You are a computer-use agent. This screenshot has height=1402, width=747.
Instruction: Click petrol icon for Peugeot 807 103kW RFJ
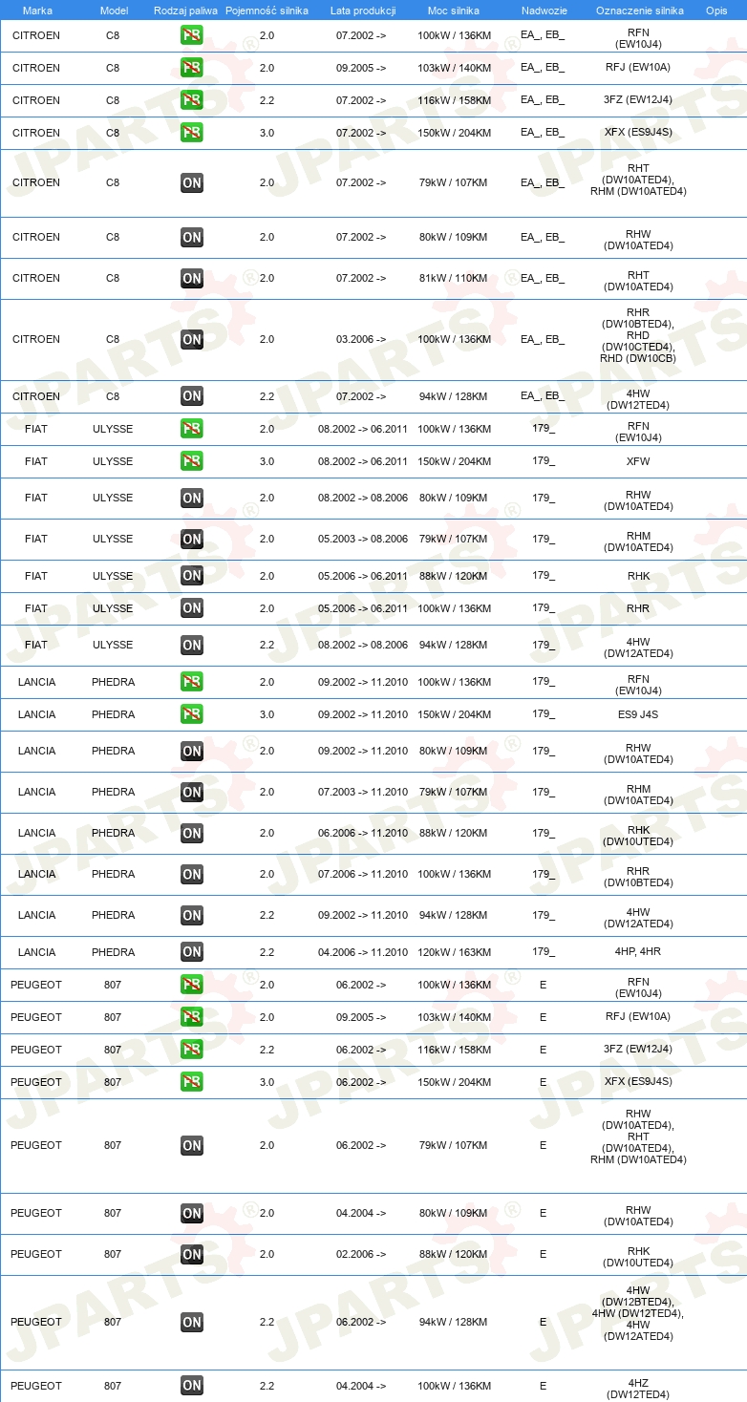pyautogui.click(x=192, y=1017)
